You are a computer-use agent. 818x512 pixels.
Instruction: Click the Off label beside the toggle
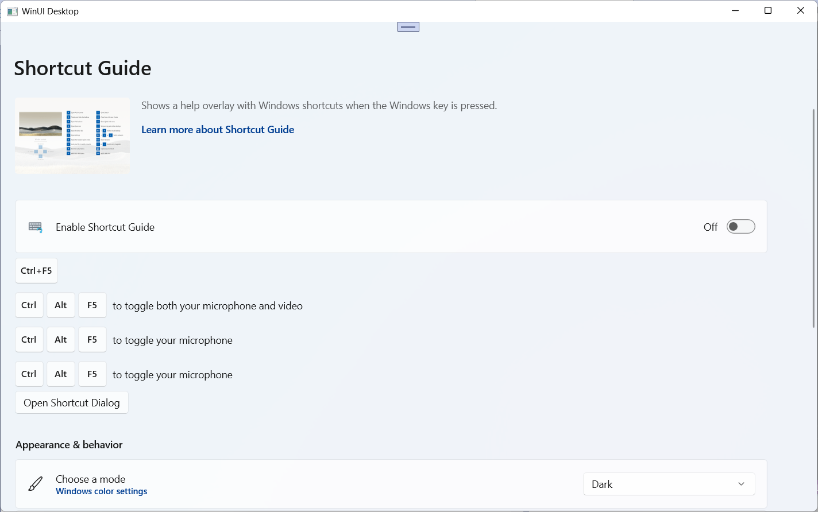711,227
